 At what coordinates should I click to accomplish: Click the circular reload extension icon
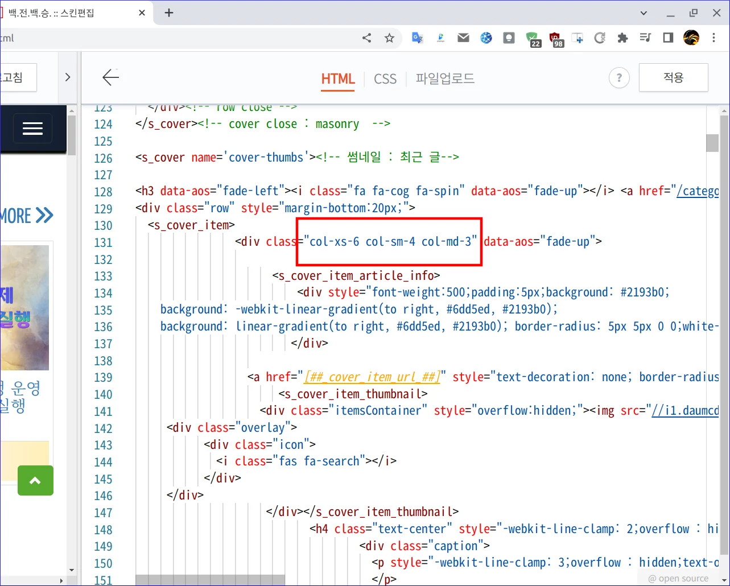(x=600, y=38)
